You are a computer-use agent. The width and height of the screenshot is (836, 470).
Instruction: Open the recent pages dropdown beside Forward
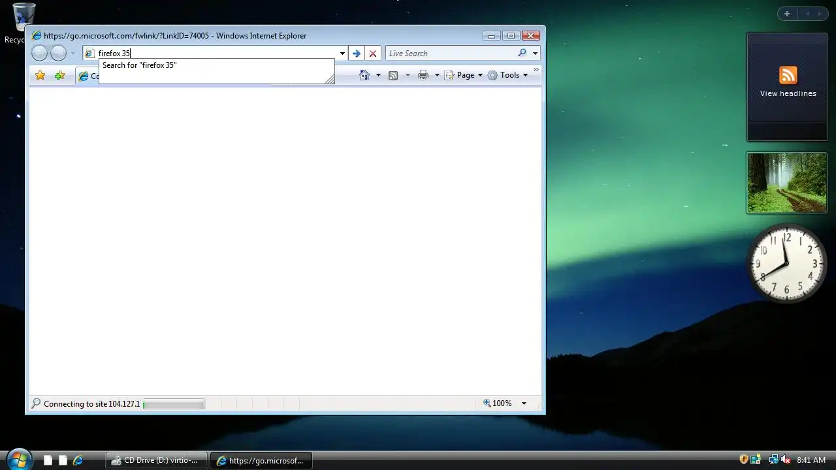click(x=73, y=54)
